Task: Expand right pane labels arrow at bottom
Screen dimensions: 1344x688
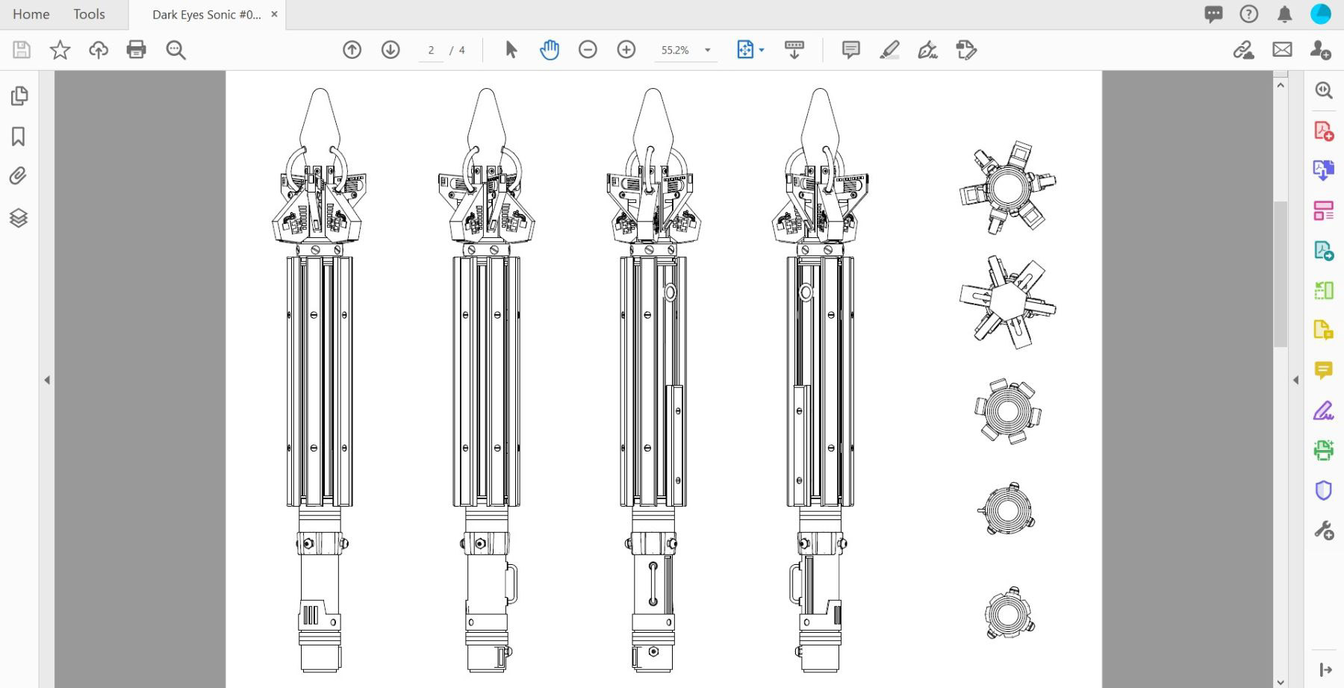Action: (x=1326, y=670)
